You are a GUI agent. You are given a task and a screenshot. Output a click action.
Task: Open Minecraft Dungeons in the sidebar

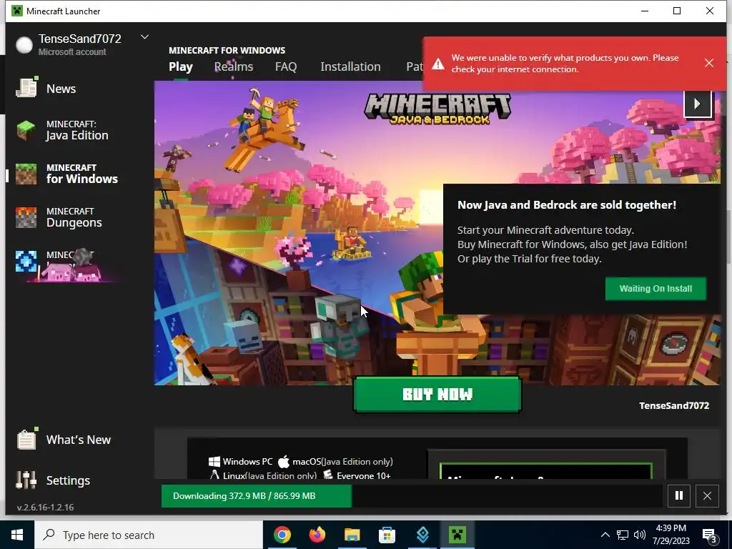[77, 217]
